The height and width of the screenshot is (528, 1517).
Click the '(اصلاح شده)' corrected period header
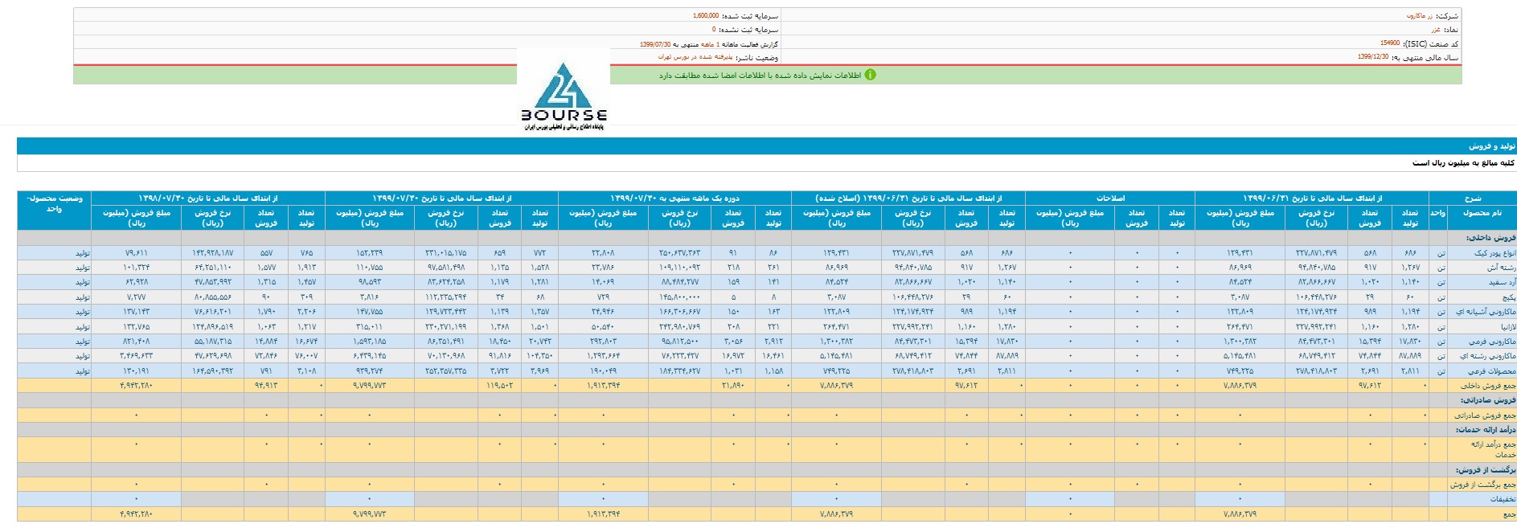(x=908, y=198)
